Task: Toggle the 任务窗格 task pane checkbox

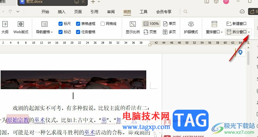Action: (78, 32)
